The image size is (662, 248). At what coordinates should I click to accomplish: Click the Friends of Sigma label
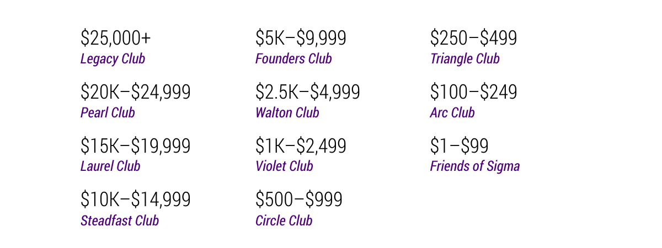(x=474, y=166)
